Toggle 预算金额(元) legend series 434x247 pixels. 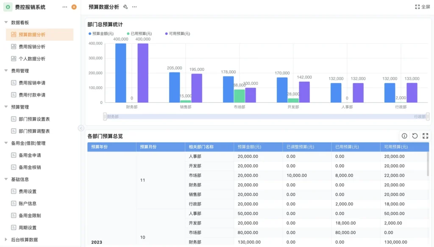point(101,33)
